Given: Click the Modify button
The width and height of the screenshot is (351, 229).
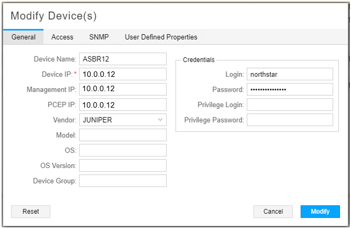Looking at the screenshot, I should [x=320, y=211].
